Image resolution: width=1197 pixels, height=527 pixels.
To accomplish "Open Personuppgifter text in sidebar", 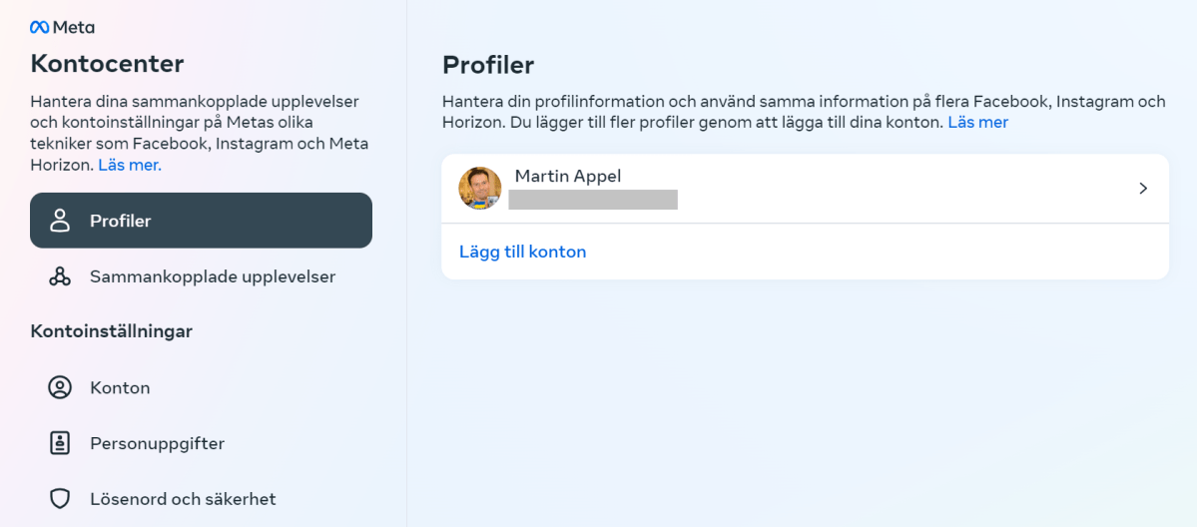I will coord(158,444).
